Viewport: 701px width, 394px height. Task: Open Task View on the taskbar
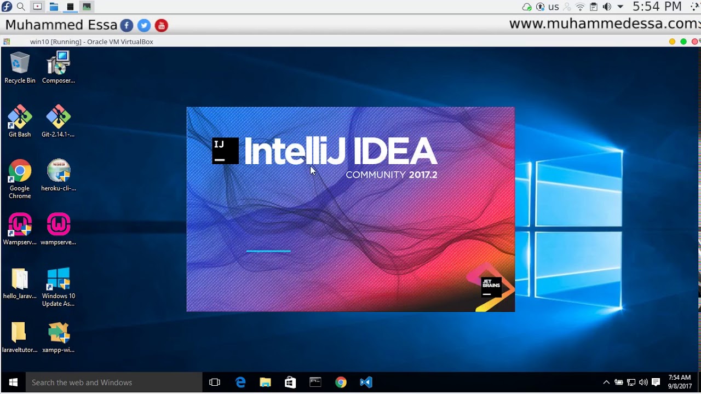coord(215,383)
